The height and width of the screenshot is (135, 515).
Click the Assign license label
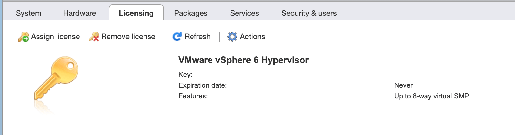pyautogui.click(x=55, y=37)
